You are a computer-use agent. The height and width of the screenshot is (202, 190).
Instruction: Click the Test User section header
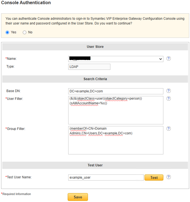pyautogui.click(x=95, y=165)
